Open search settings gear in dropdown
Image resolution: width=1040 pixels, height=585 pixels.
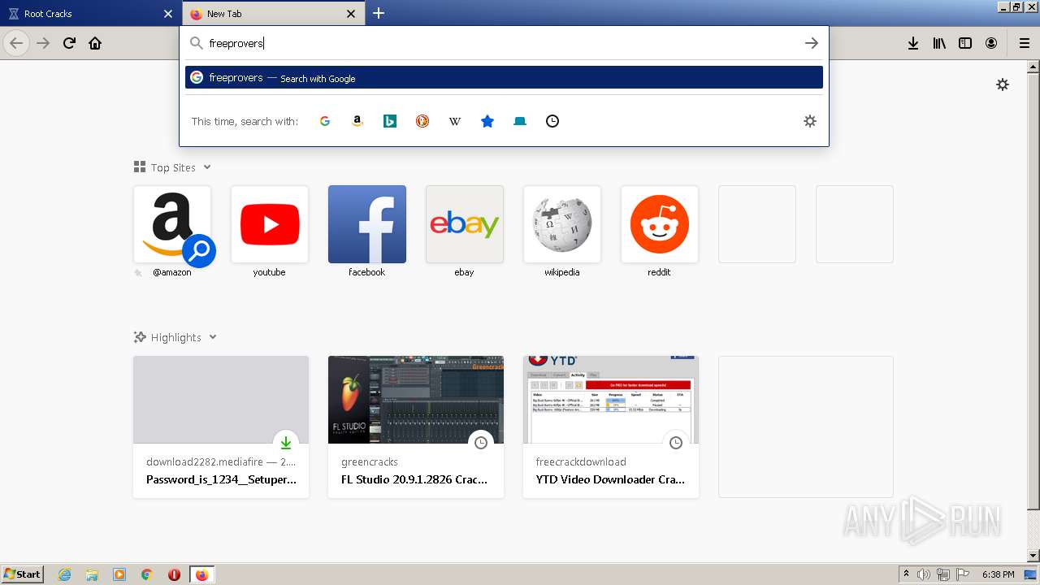point(809,121)
